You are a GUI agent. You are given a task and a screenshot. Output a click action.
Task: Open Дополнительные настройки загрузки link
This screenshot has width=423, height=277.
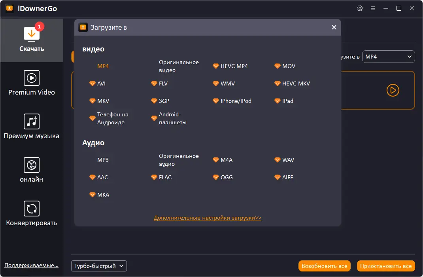tap(208, 218)
